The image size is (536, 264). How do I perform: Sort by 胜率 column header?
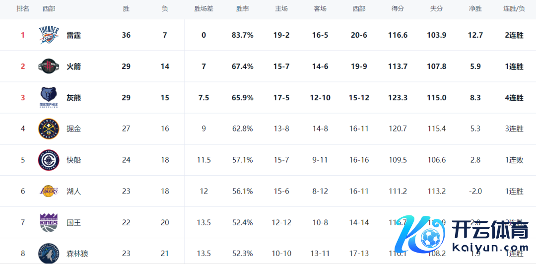242,9
